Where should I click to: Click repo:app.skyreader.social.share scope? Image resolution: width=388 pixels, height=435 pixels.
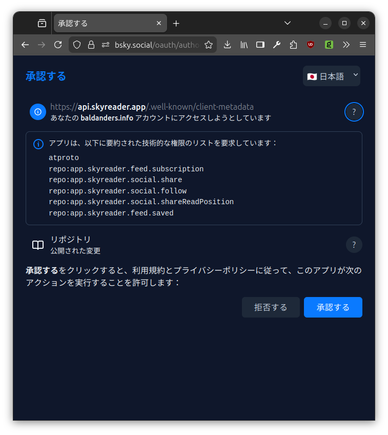[x=115, y=180]
